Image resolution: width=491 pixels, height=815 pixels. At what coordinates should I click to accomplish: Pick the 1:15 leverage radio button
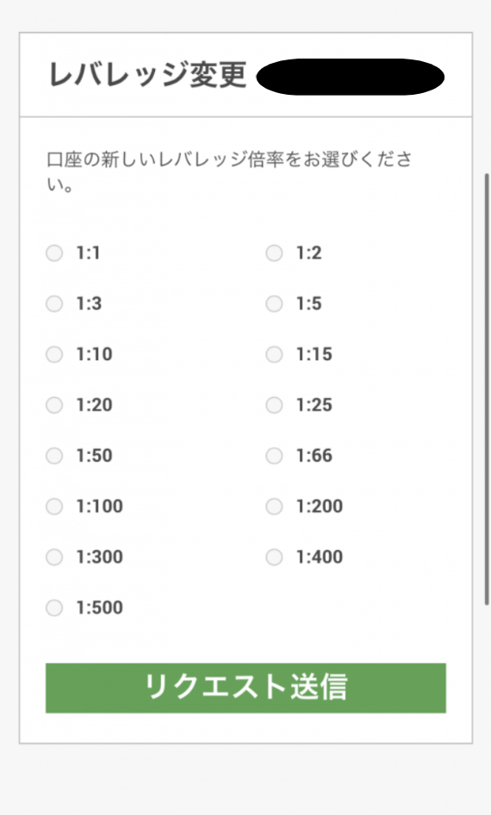[x=274, y=354]
